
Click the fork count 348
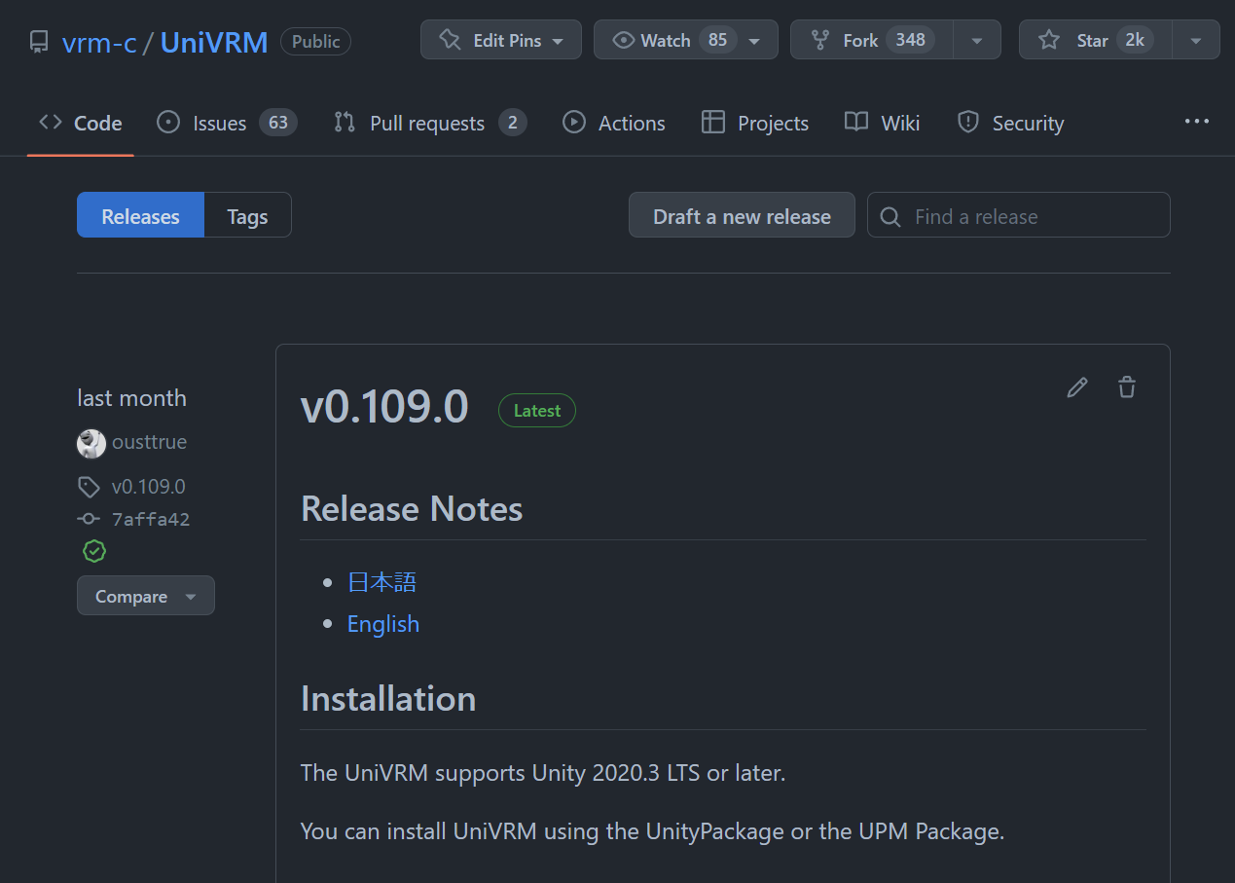tap(910, 40)
